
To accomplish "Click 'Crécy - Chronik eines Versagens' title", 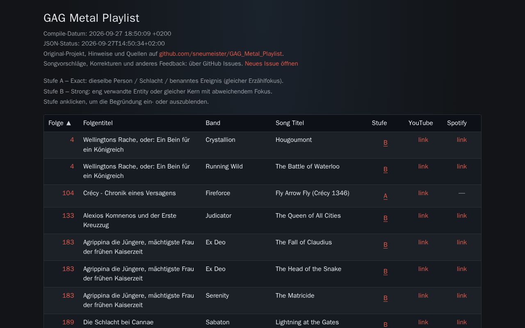I will (x=130, y=193).
